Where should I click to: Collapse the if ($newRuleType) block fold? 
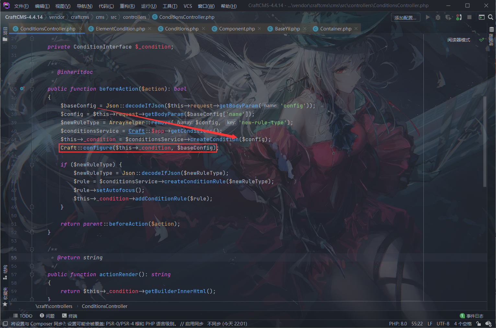click(32, 165)
